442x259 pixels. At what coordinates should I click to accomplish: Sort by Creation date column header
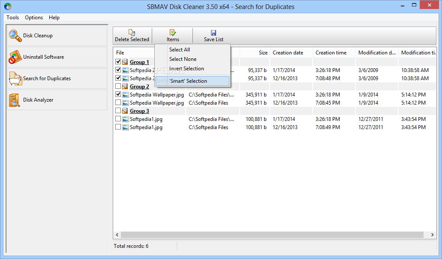pyautogui.click(x=291, y=53)
